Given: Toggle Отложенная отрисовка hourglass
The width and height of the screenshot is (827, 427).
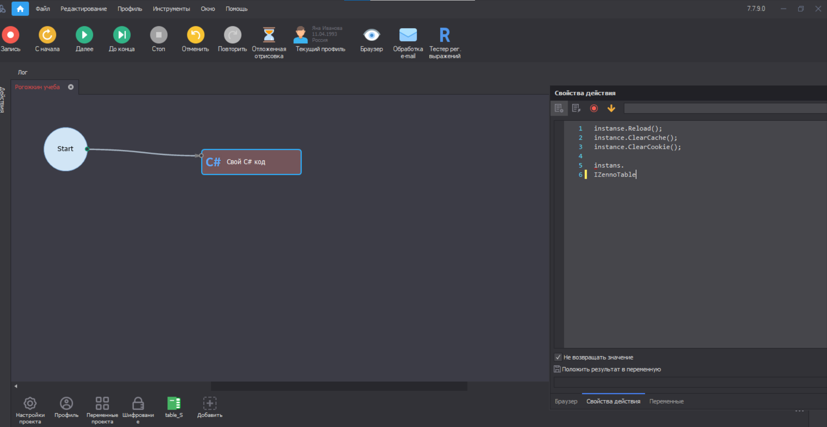Looking at the screenshot, I should click(x=269, y=35).
